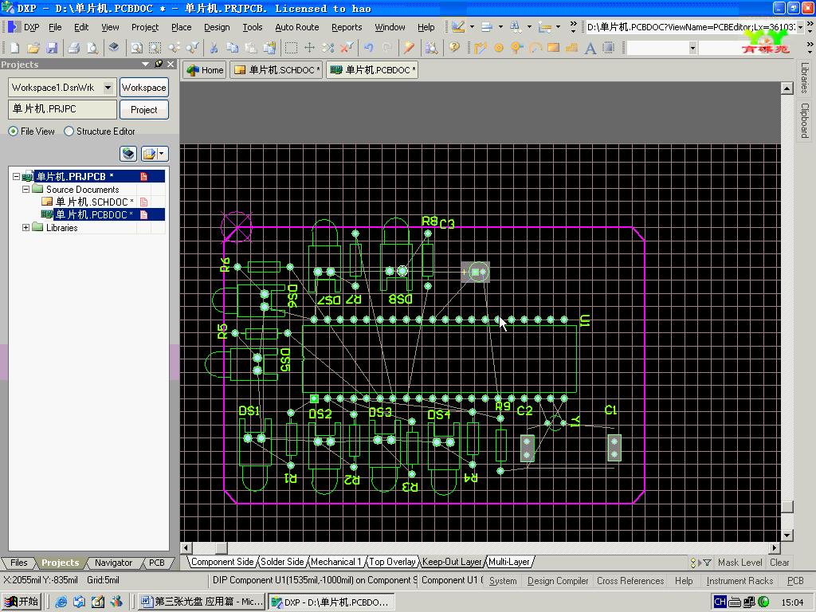
Task: Select the Place Fill rectangle tool
Action: click(553, 48)
